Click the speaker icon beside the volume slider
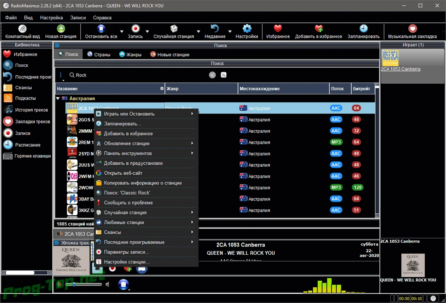Screen dimensions: 446x303 click(107, 285)
